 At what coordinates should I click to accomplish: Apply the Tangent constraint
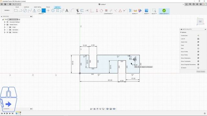tap(101, 11)
